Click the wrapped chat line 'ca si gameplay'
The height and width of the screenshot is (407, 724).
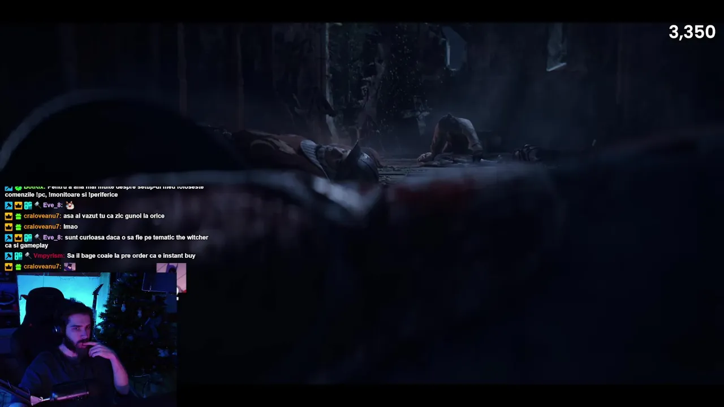pos(27,245)
